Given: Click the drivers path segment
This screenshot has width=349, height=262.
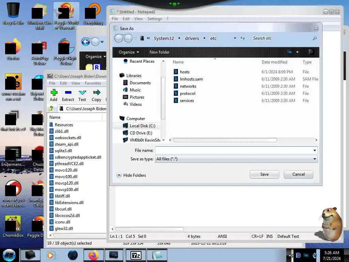Looking at the screenshot, I should (x=192, y=38).
